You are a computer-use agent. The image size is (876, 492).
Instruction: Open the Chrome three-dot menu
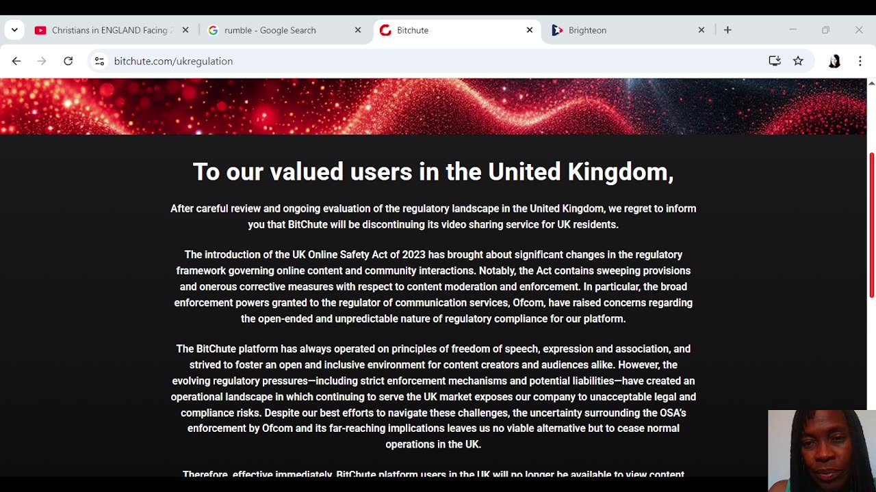click(x=860, y=61)
